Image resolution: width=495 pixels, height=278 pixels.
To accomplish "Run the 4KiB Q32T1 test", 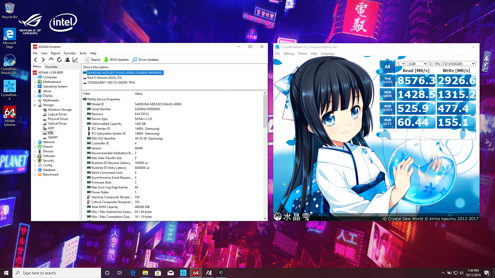I will coord(387,108).
